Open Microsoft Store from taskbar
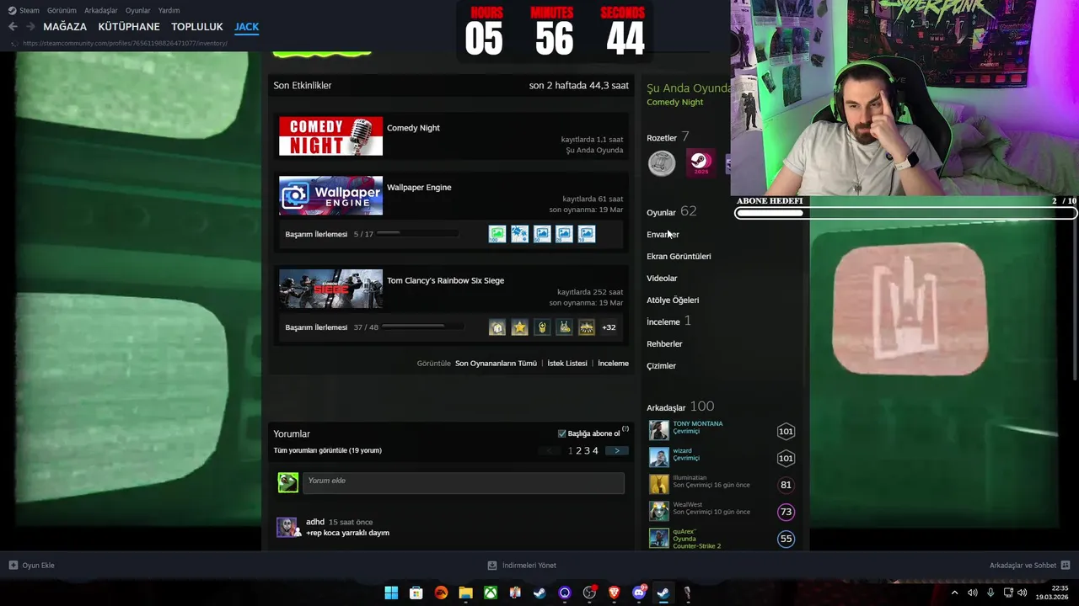 416,593
